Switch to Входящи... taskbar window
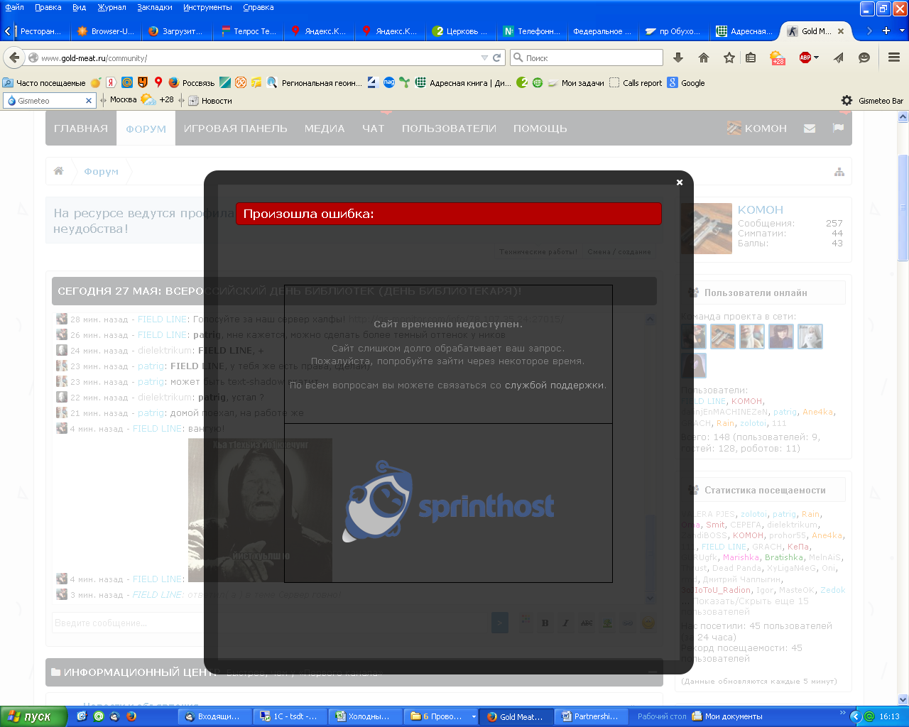909x727 pixels. (x=214, y=717)
